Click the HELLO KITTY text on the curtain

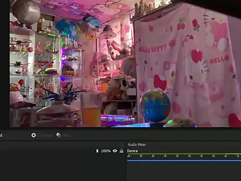153,48
